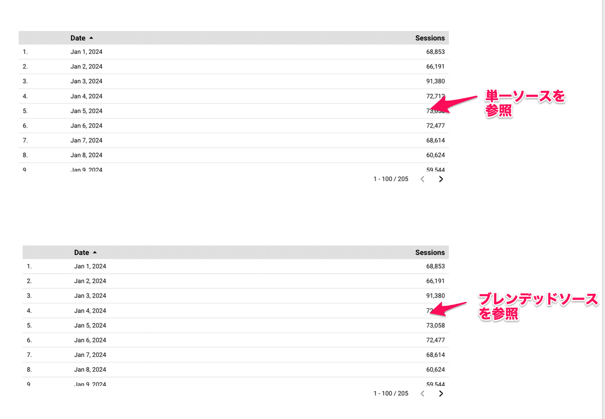Click the ブレンデッドソースを参照 annotation text

tap(538, 307)
